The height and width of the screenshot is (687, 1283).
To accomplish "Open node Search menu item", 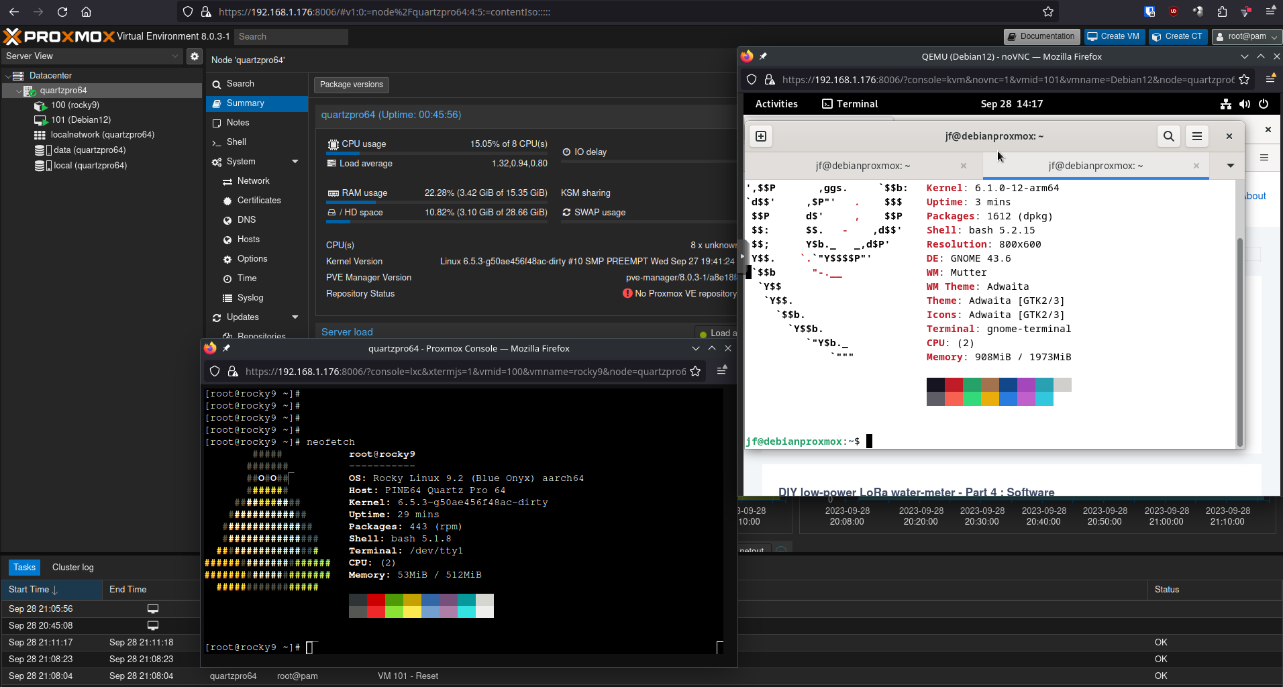I will point(257,84).
